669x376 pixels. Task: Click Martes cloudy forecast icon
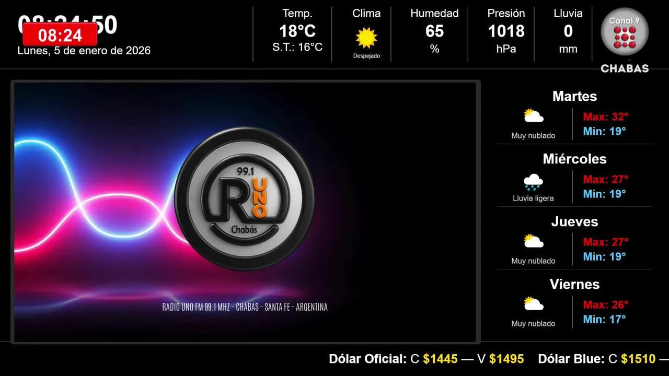click(534, 116)
